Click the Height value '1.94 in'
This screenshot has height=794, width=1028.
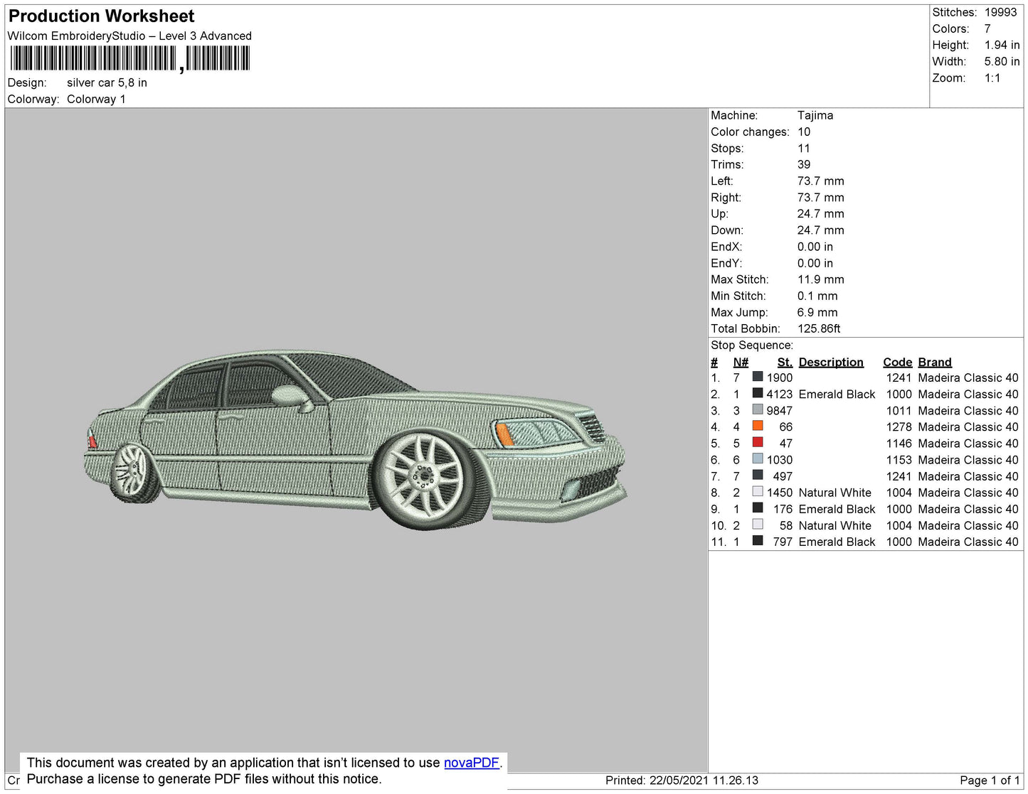[x=1002, y=45]
